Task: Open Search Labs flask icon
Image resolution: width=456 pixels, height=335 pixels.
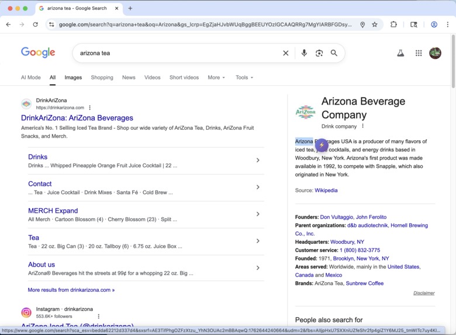Action: tap(400, 53)
